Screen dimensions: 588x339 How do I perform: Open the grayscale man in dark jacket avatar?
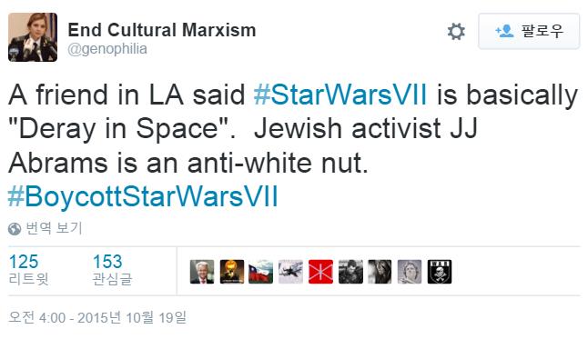tap(350, 272)
